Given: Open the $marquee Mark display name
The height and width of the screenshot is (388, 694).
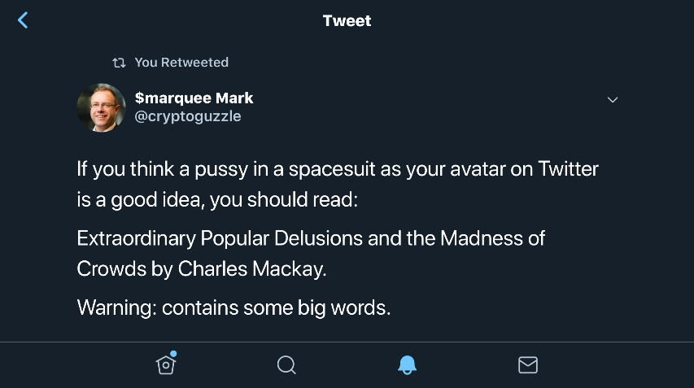Looking at the screenshot, I should [194, 98].
